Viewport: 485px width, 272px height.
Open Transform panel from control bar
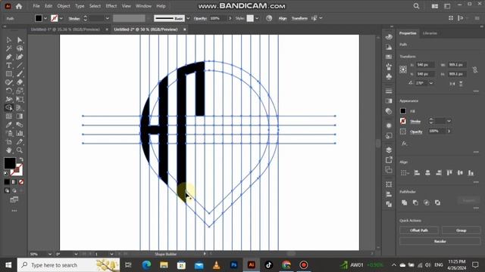pos(299,18)
